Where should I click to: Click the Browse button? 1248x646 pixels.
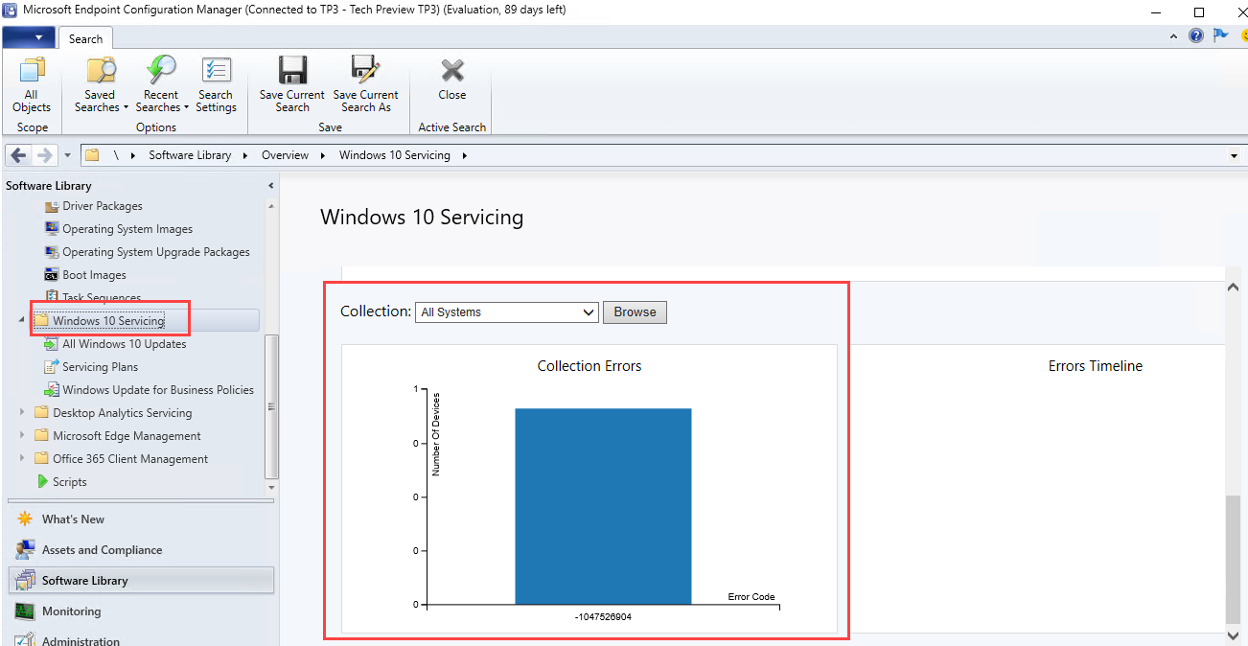point(635,312)
